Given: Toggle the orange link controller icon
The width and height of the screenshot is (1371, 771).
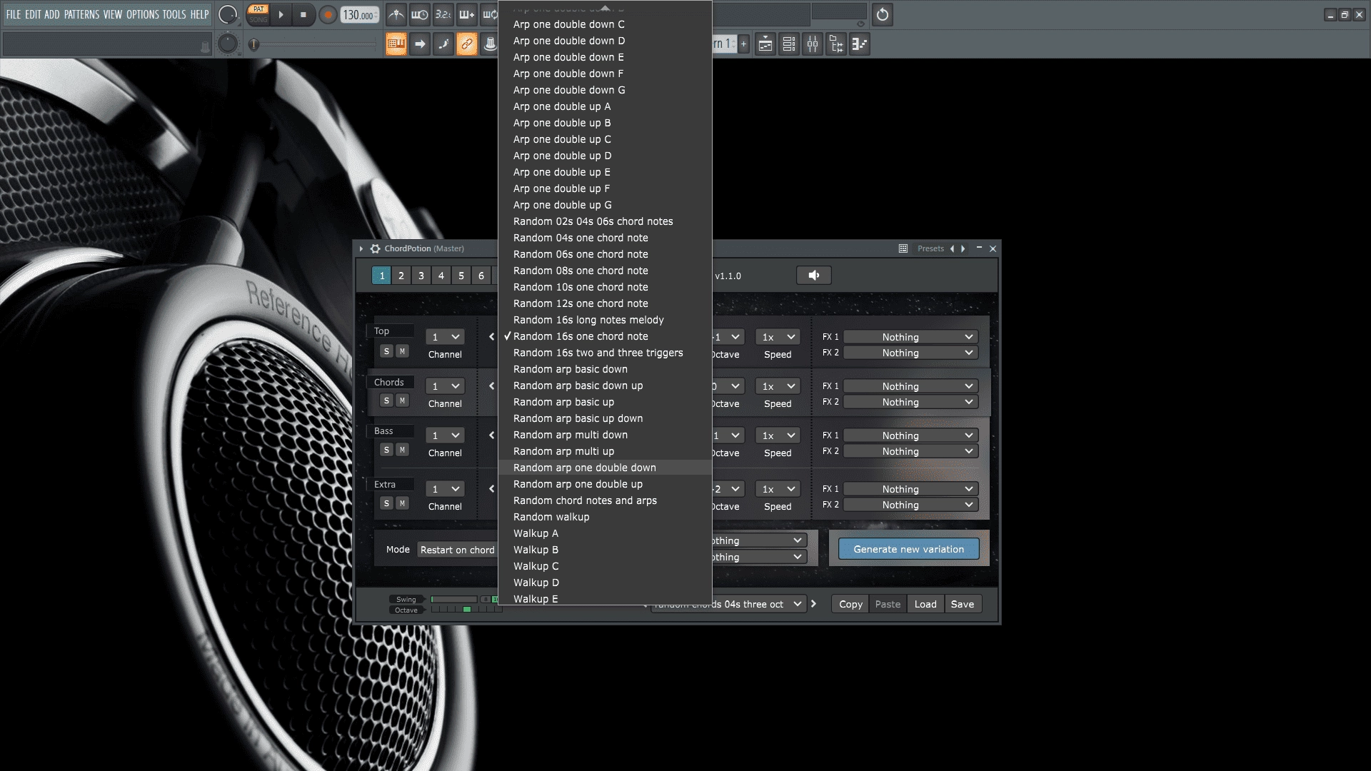Looking at the screenshot, I should coord(467,44).
